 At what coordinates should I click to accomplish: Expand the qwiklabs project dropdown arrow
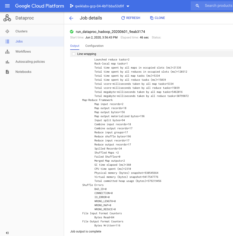pos(128,6)
